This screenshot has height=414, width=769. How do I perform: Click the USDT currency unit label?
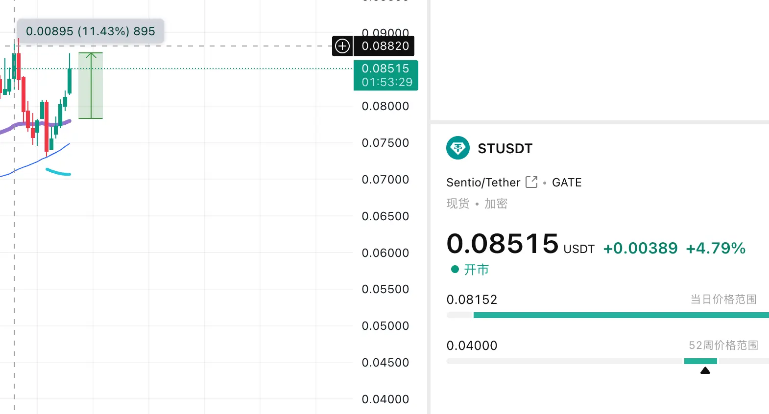[579, 249]
